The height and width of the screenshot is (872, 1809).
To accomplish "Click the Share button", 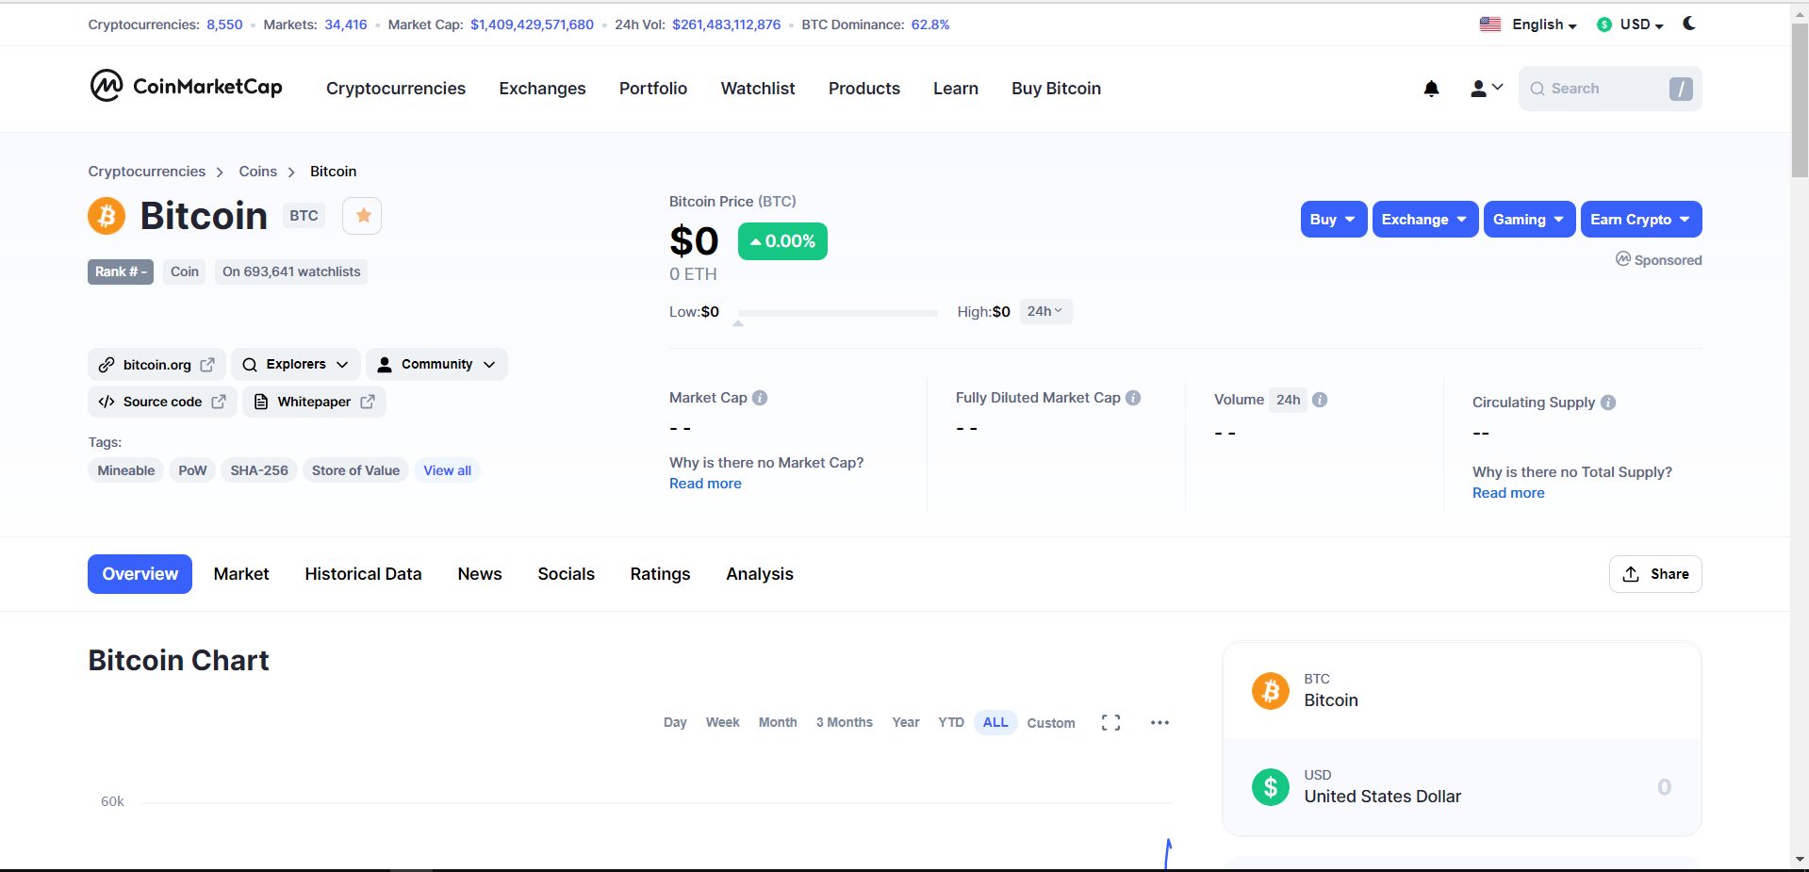I will pos(1655,574).
